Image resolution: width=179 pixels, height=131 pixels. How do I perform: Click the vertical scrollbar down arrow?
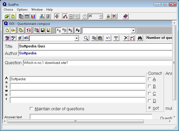[174, 117]
